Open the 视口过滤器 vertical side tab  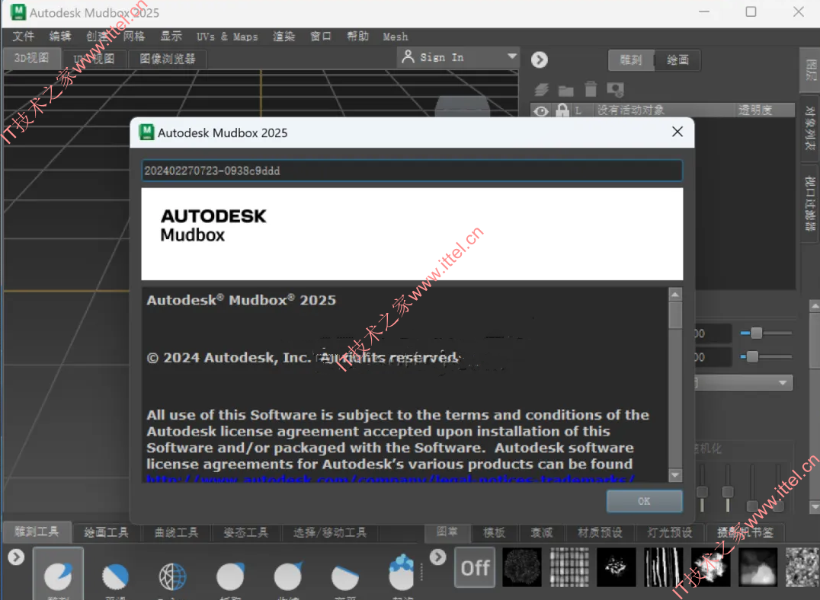point(809,203)
